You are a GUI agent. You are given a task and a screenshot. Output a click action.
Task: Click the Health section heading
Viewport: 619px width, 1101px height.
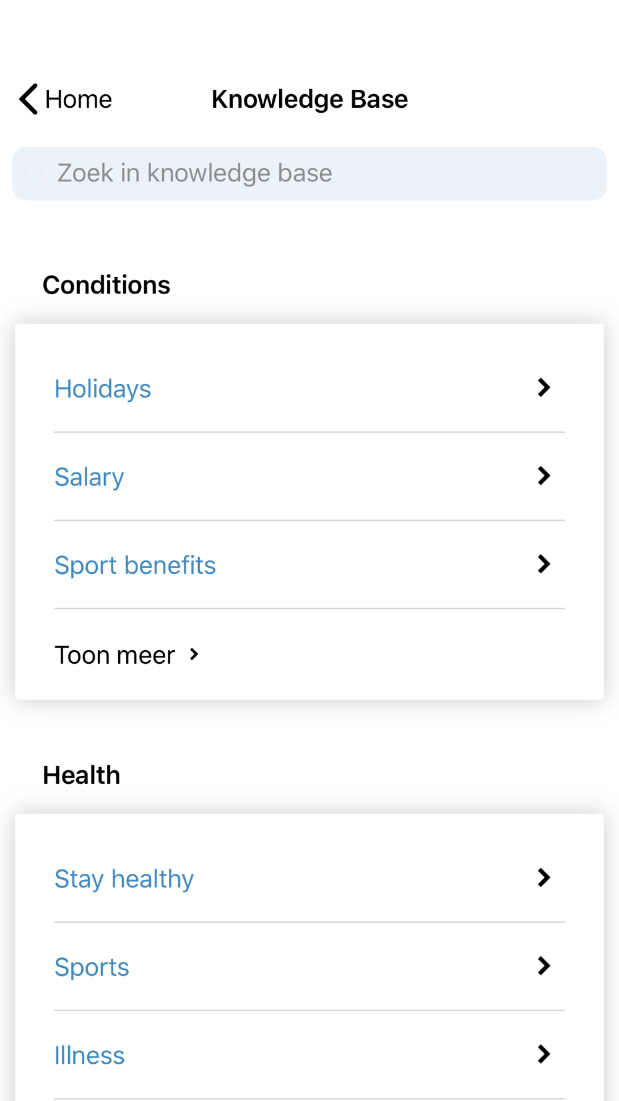point(82,775)
